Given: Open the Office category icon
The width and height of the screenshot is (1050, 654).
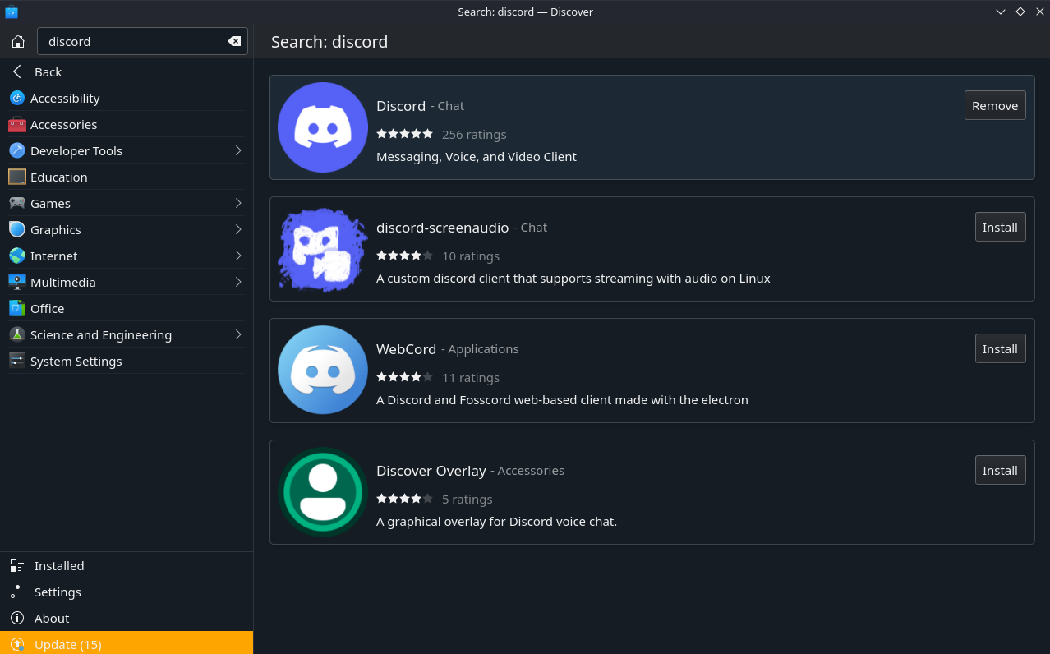Looking at the screenshot, I should tap(17, 308).
